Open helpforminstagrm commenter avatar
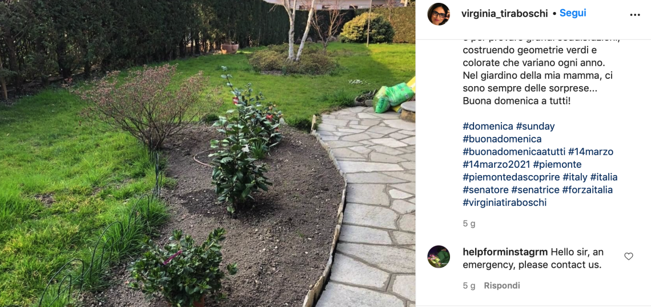This screenshot has height=307, width=651. point(439,256)
